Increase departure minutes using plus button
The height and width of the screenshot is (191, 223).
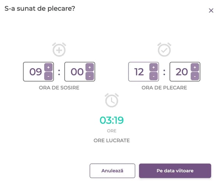tap(195, 67)
